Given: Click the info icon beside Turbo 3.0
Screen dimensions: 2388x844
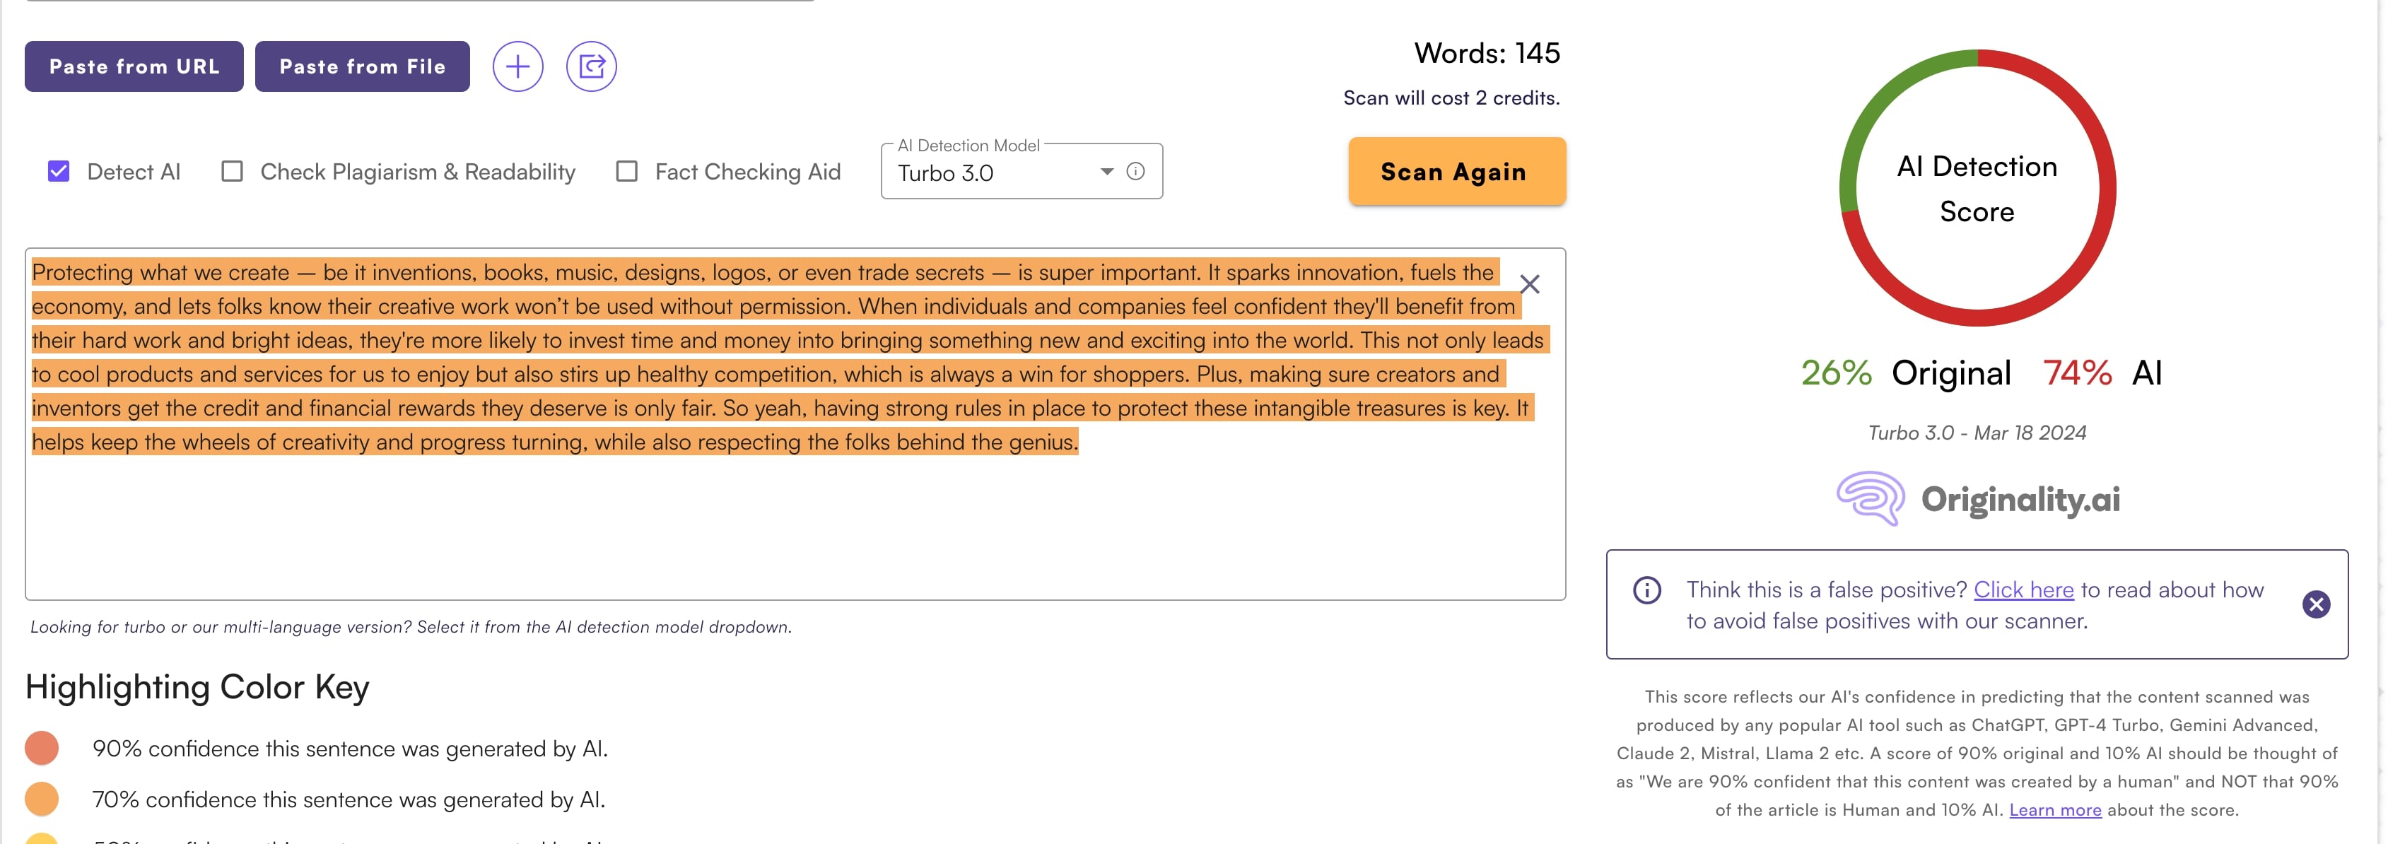Looking at the screenshot, I should (1135, 171).
